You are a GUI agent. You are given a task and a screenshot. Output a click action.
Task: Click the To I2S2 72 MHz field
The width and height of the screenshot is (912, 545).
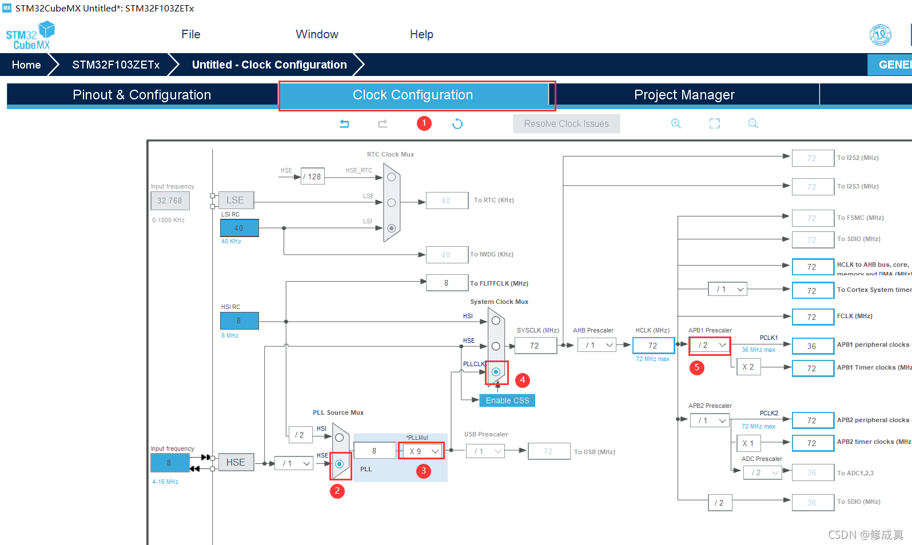click(x=813, y=158)
